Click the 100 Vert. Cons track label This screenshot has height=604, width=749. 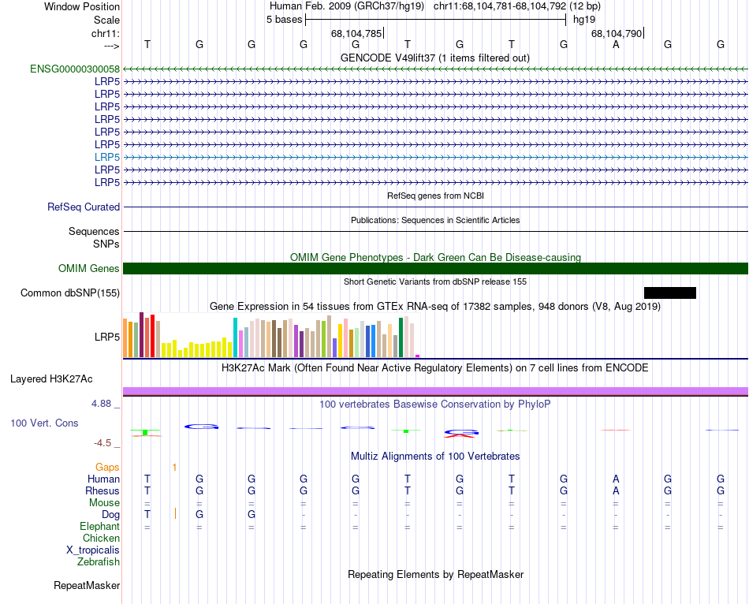pos(44,423)
